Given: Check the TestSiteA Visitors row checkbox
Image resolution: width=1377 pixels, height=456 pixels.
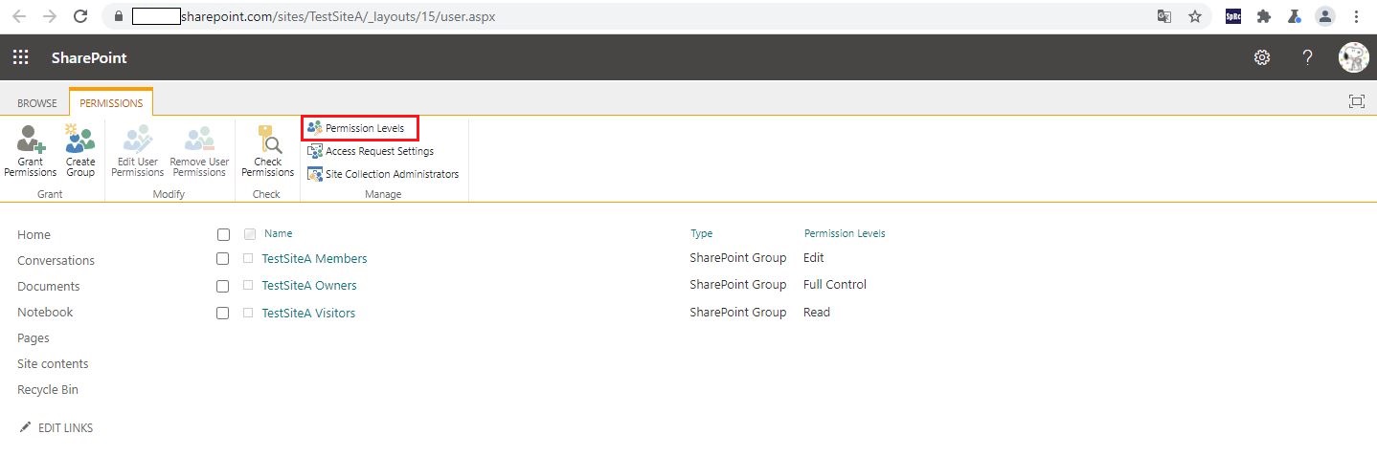Looking at the screenshot, I should click(x=223, y=314).
